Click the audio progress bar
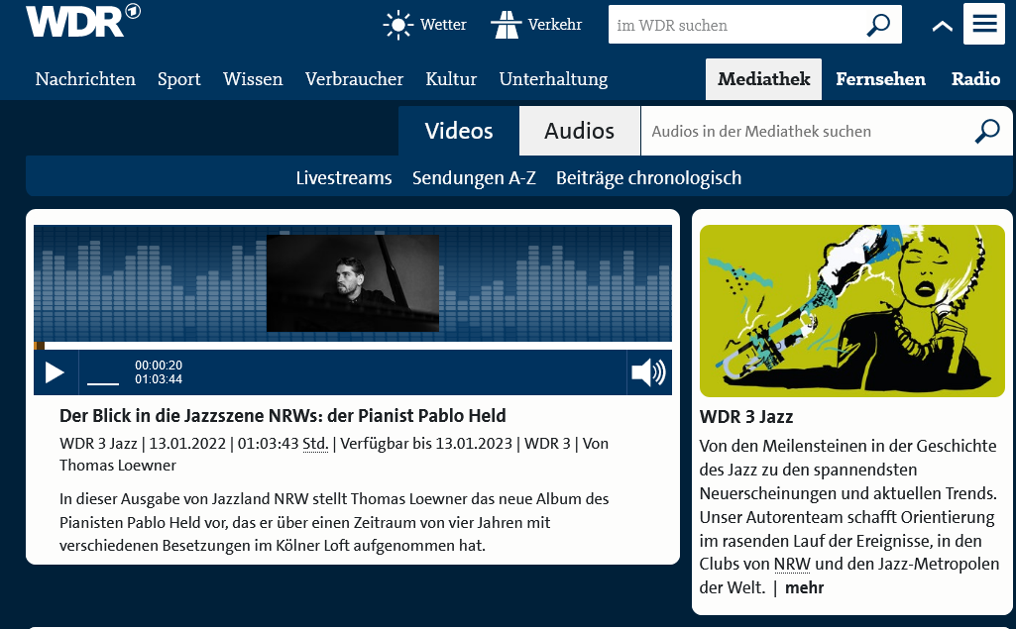The height and width of the screenshot is (629, 1016). (352, 346)
